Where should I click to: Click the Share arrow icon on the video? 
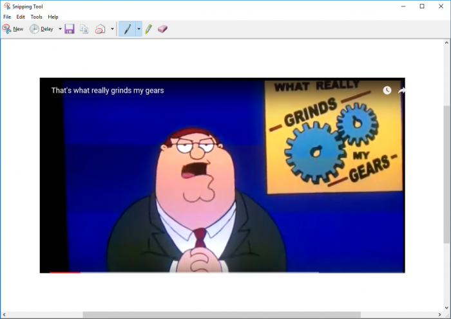click(x=401, y=91)
